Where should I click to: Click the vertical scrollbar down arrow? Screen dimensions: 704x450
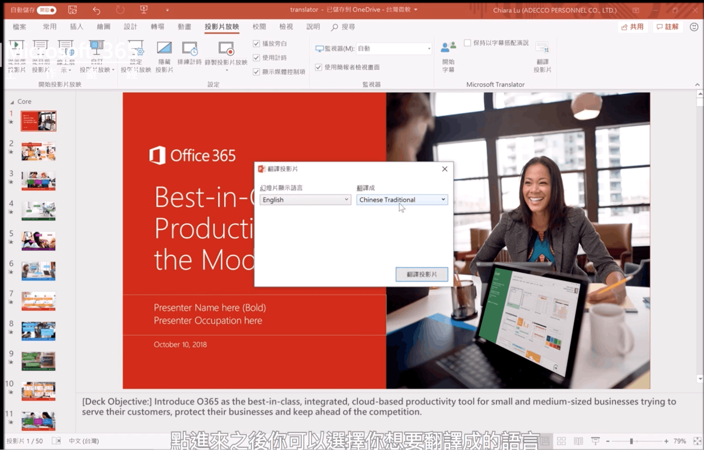click(700, 379)
